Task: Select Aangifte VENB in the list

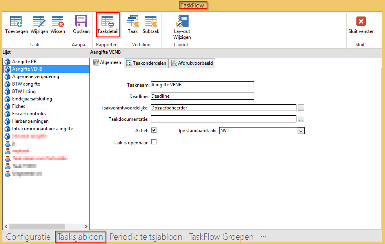Action: [x=46, y=69]
